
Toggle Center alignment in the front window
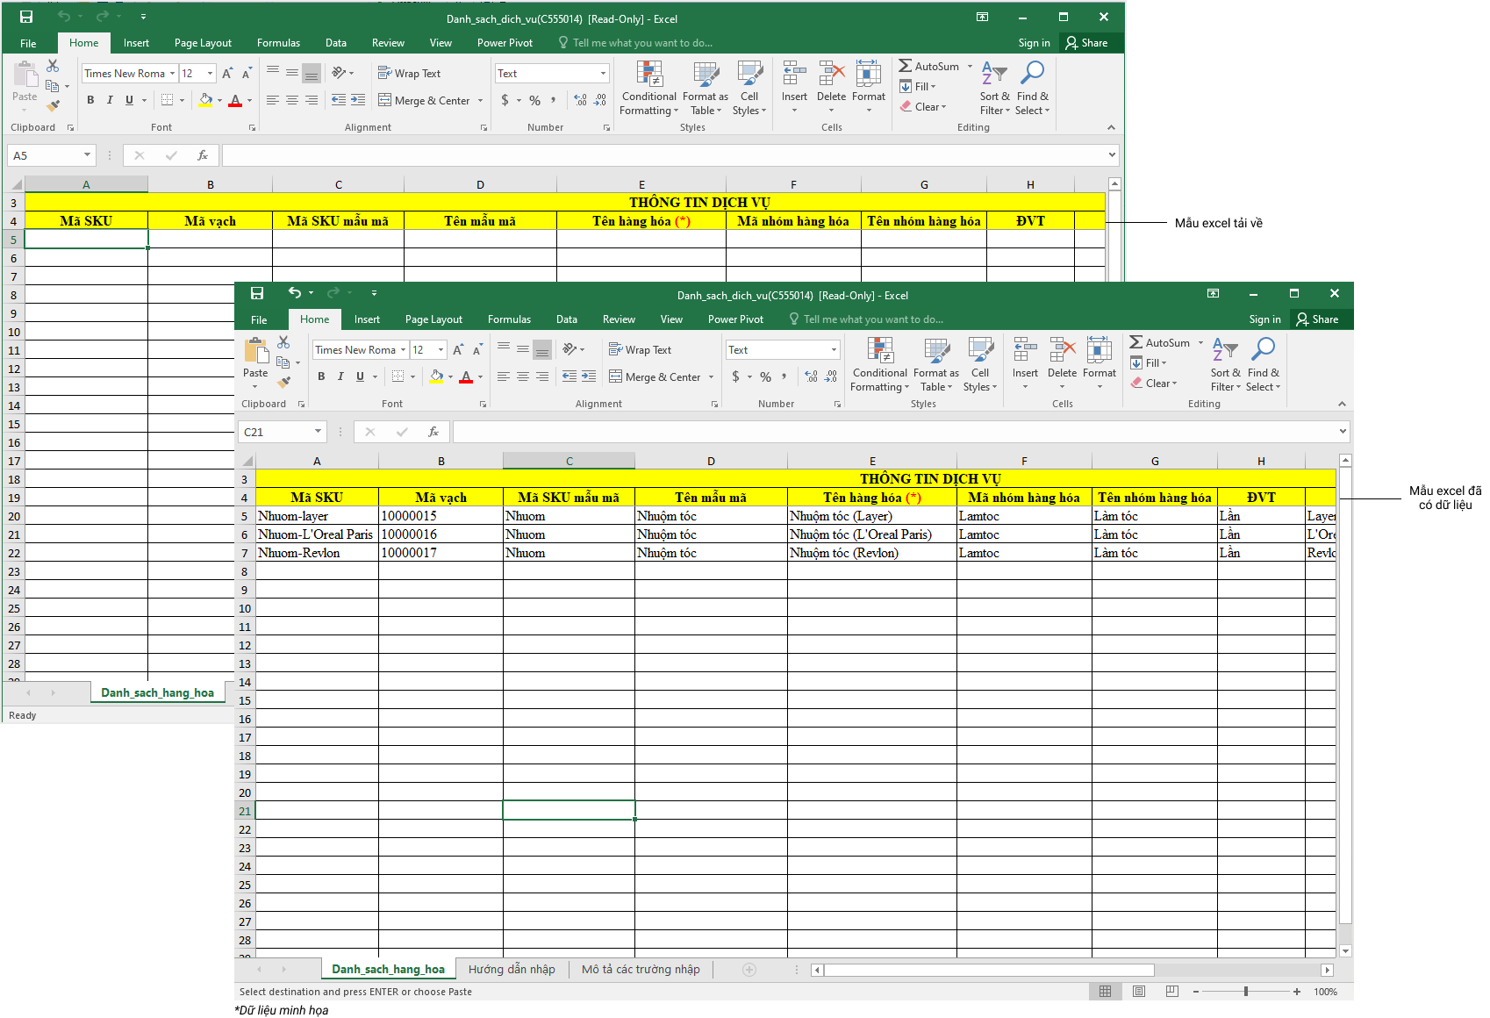523,376
